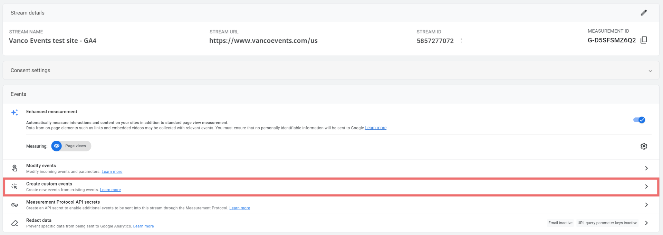This screenshot has width=663, height=235.
Task: Click the Redact data eraser icon
Action: click(15, 223)
